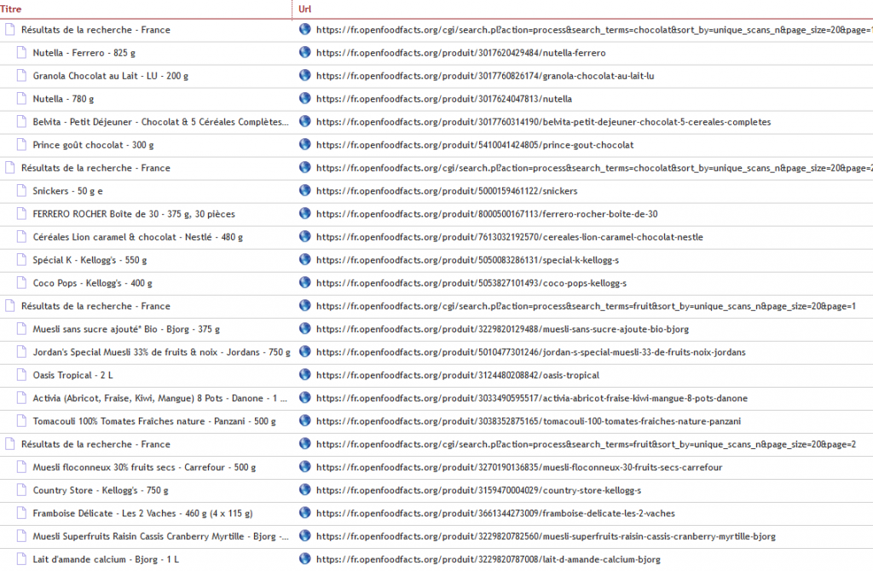Viewport: 873px width, 571px height.
Task: Click the globe icon of the prince-gout-chocolat URL
Action: coord(305,145)
